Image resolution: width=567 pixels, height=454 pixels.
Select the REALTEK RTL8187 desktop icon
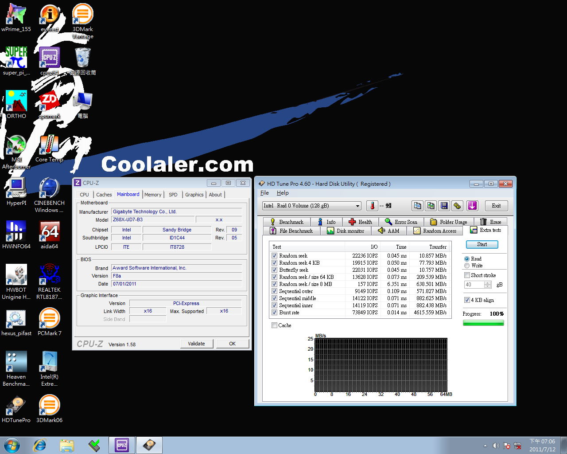[50, 282]
